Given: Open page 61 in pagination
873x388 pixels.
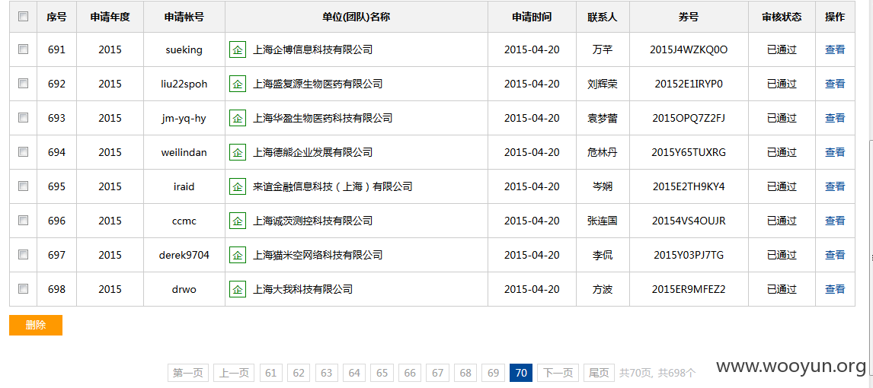Looking at the screenshot, I should click(271, 373).
